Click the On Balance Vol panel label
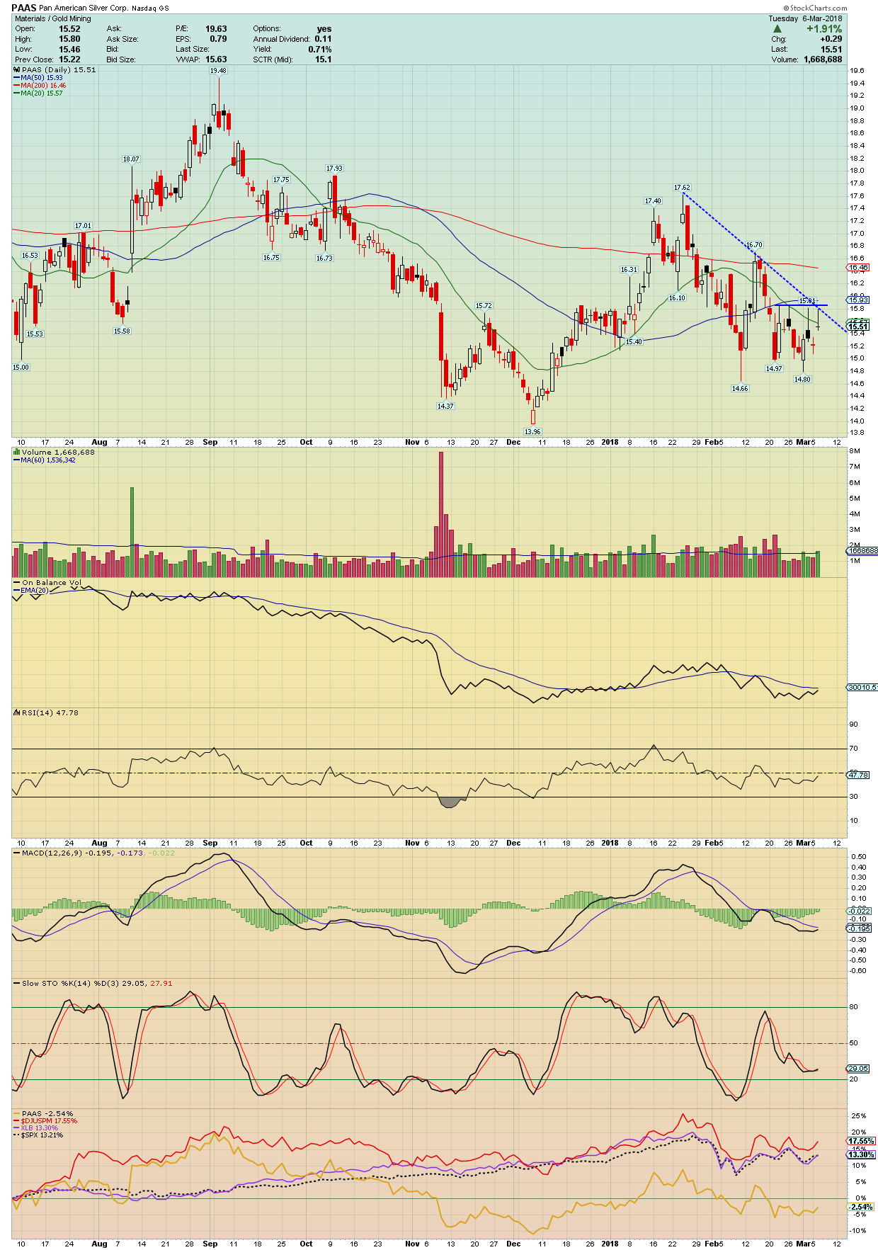 pos(48,583)
